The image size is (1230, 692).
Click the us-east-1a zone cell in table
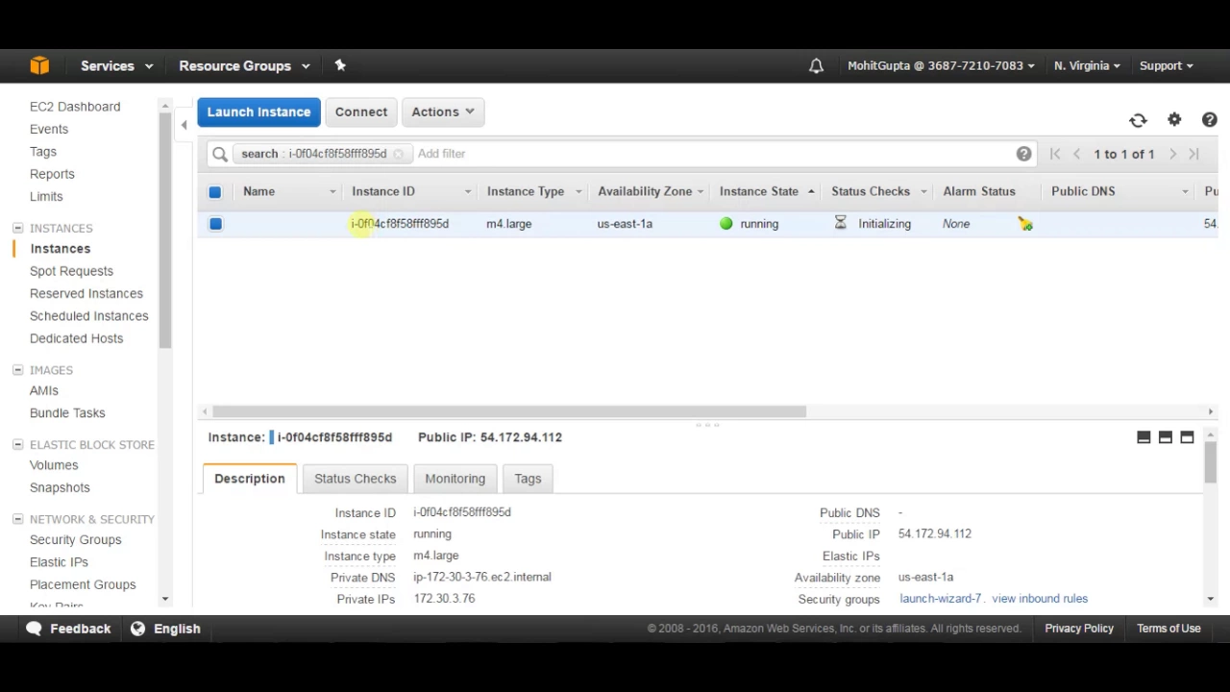tap(625, 224)
